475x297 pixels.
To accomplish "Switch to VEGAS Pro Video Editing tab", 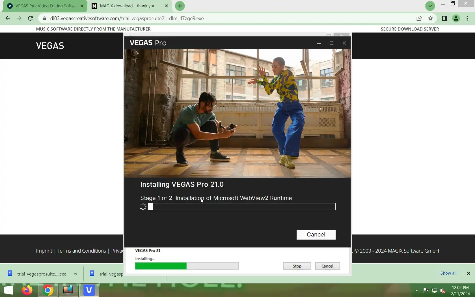I will coord(45,6).
